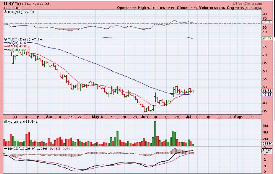Click the 70 level on RSI axis
This screenshot has width=275, height=174.
click(265, 19)
